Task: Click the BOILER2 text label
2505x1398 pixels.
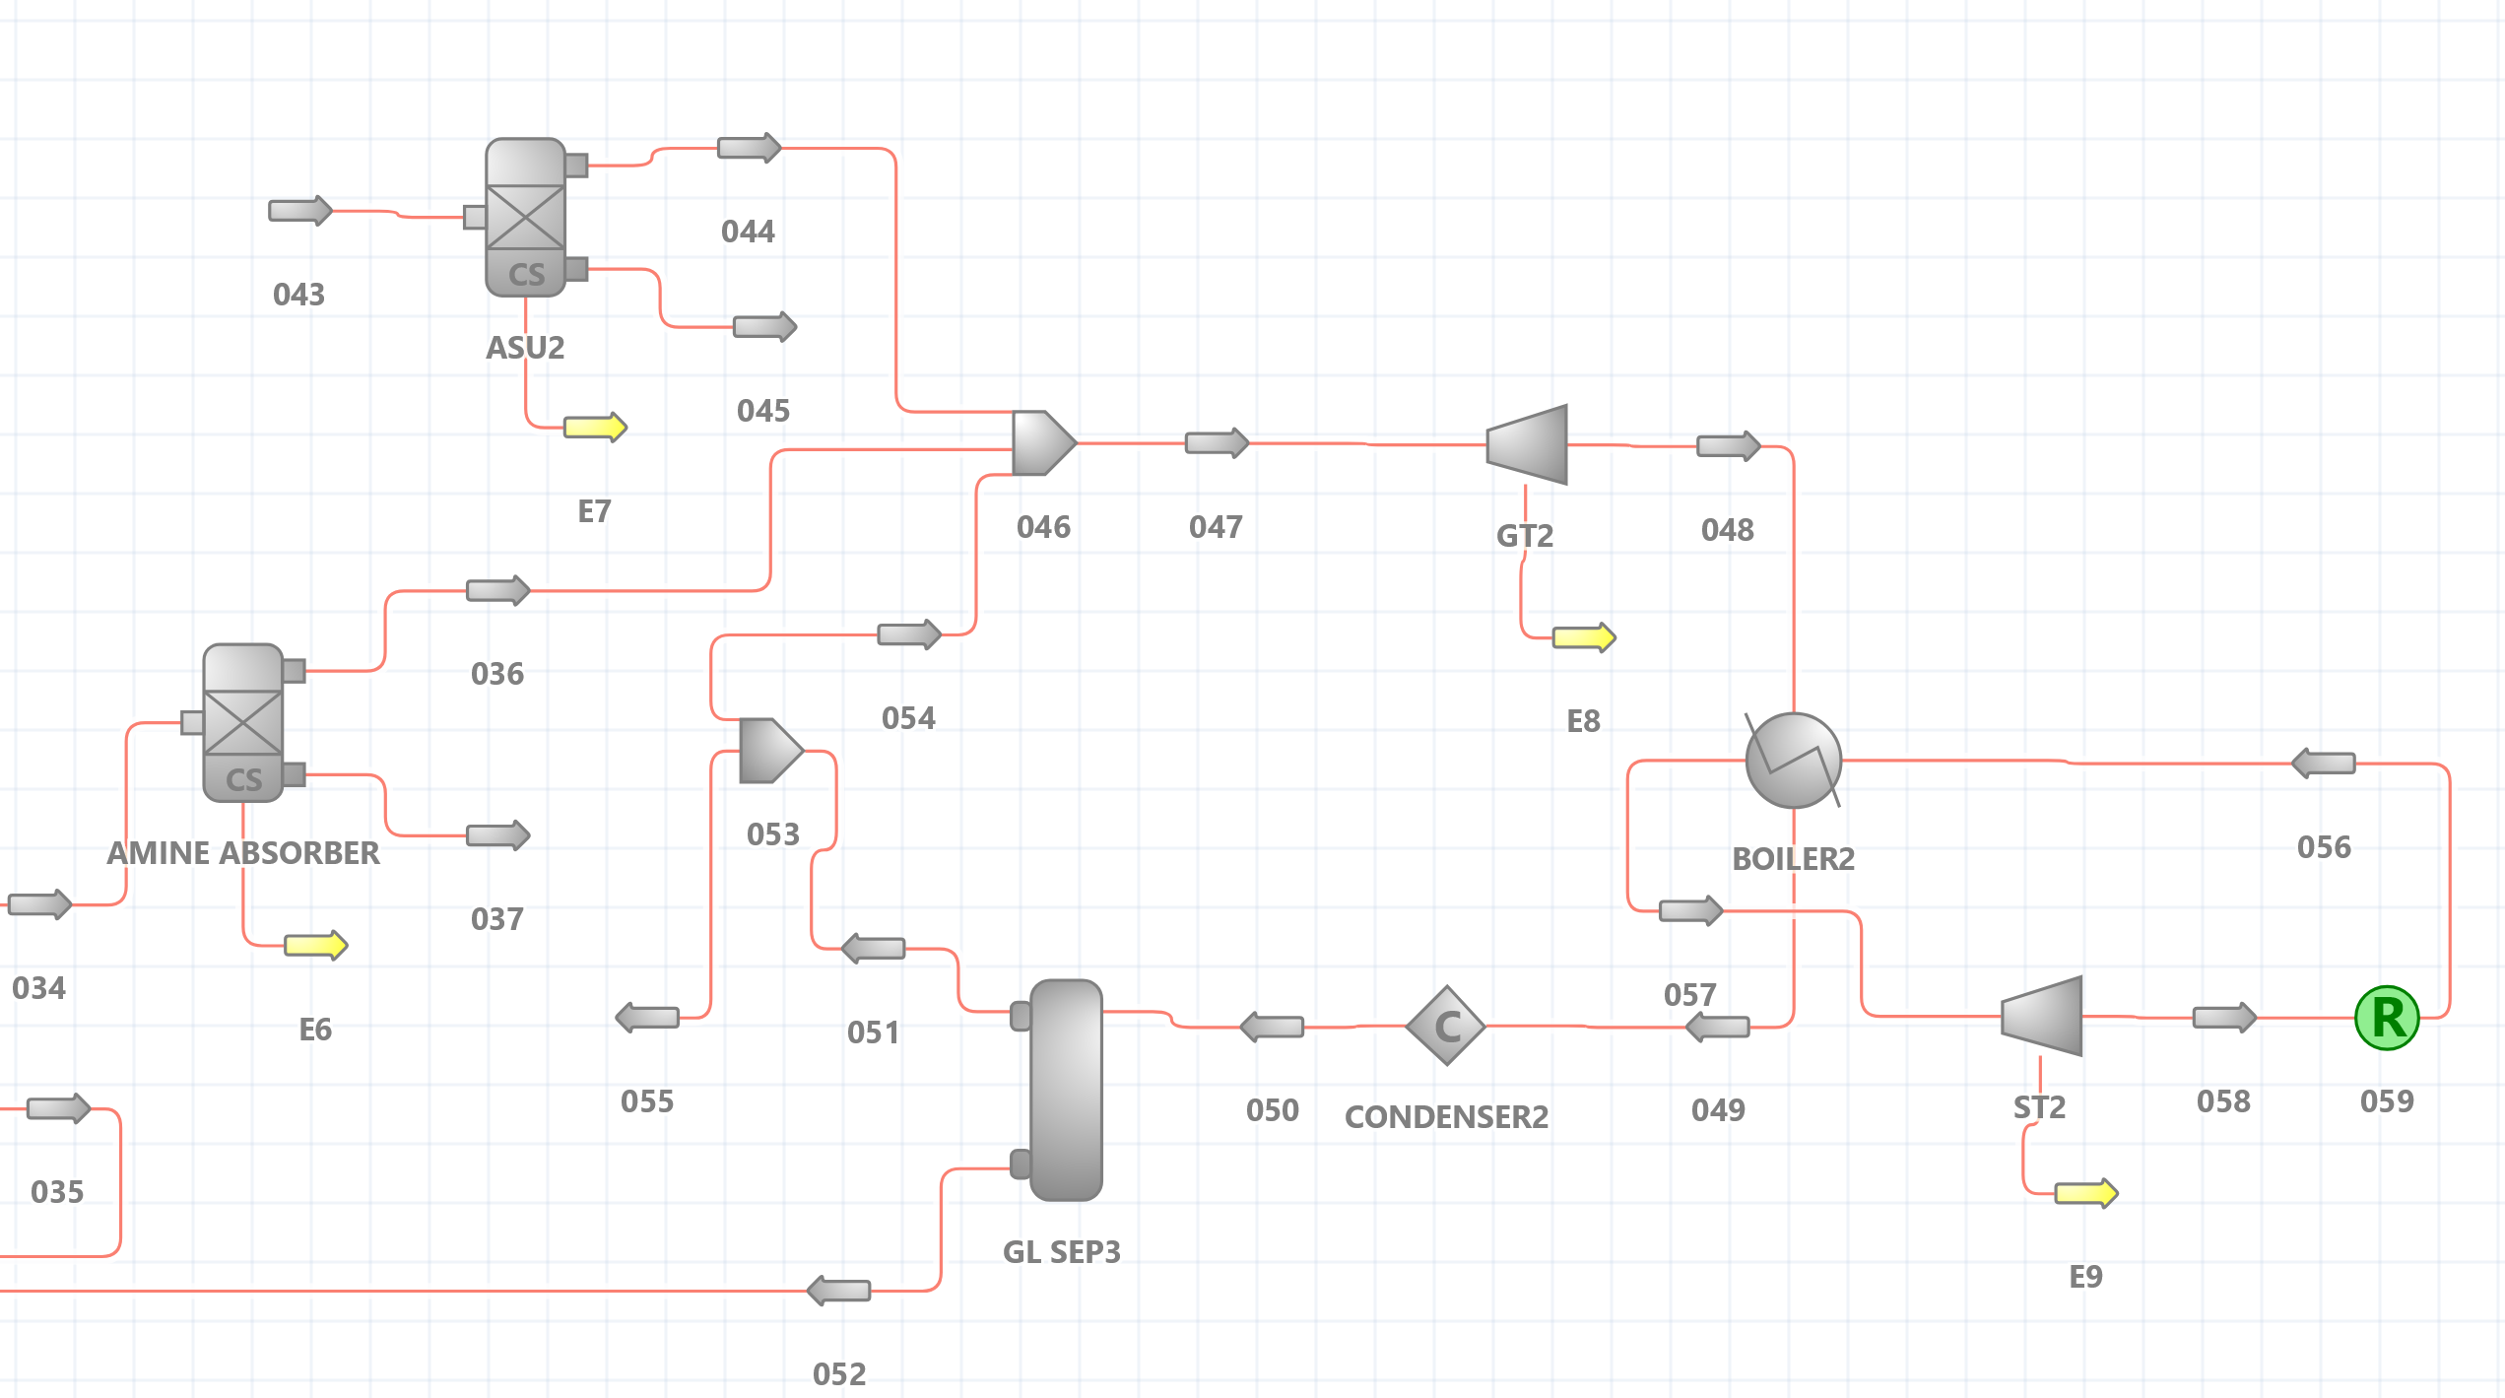Action: (1793, 859)
